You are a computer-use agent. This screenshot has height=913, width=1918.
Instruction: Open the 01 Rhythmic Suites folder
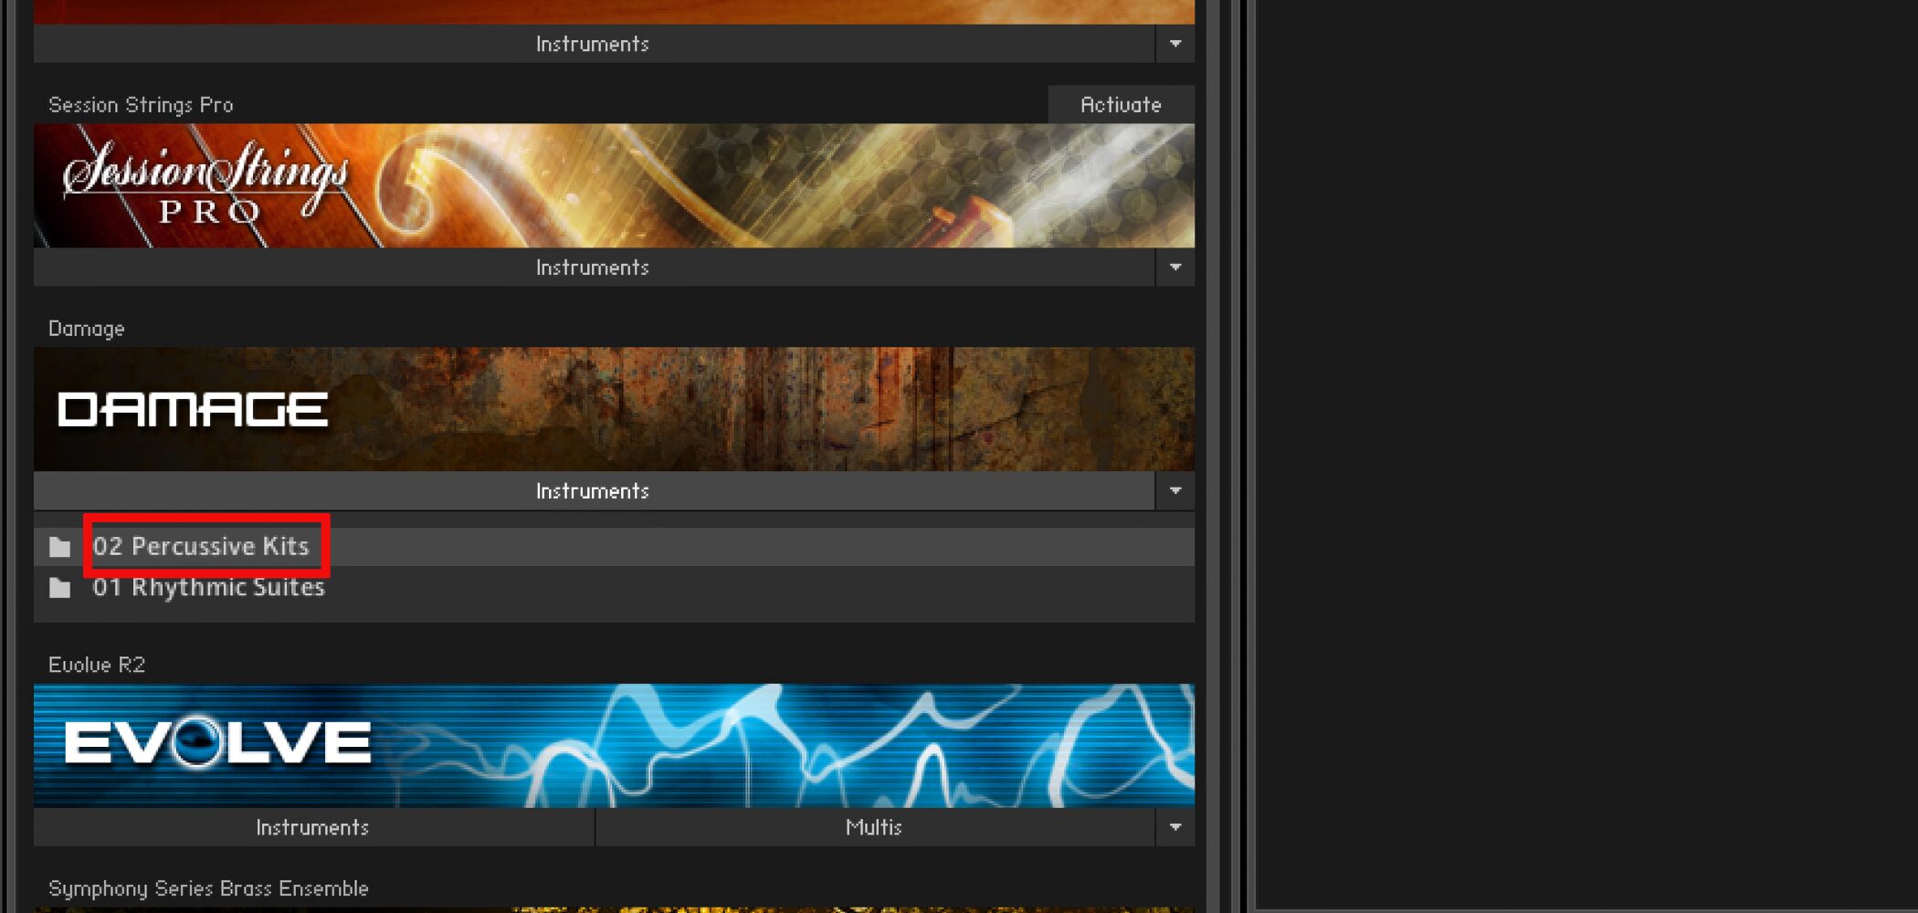point(614,587)
